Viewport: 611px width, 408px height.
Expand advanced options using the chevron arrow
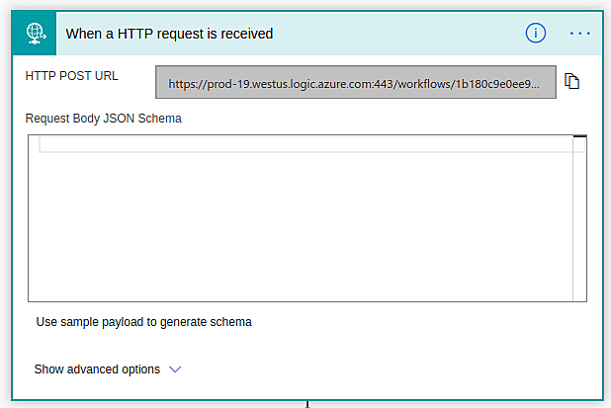[176, 368]
